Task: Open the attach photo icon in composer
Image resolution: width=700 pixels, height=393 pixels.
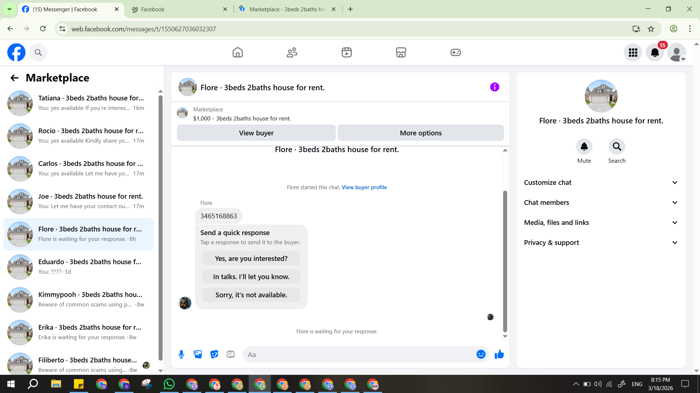Action: (x=198, y=354)
